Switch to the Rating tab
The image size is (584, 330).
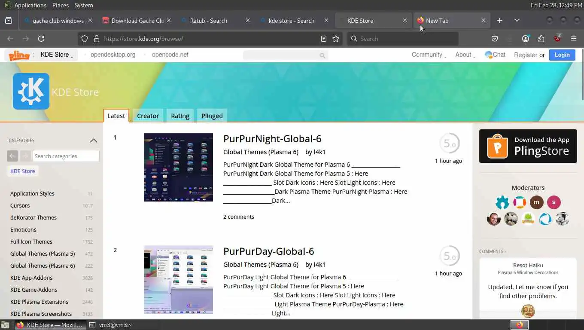180,116
